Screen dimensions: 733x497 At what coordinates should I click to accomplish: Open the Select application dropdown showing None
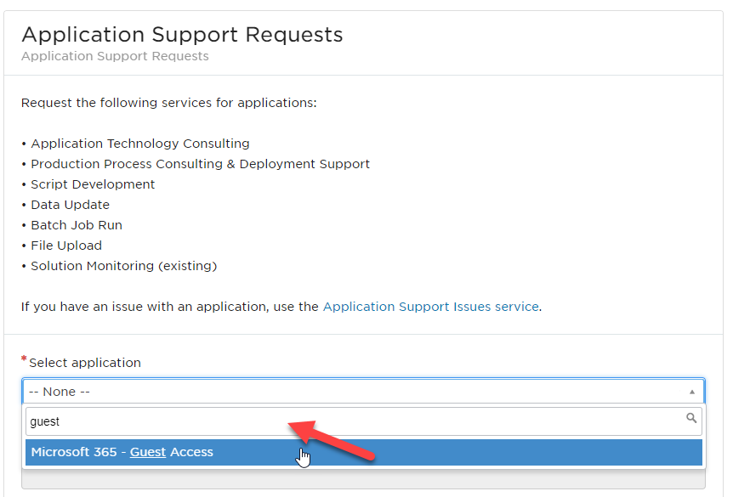tap(363, 392)
